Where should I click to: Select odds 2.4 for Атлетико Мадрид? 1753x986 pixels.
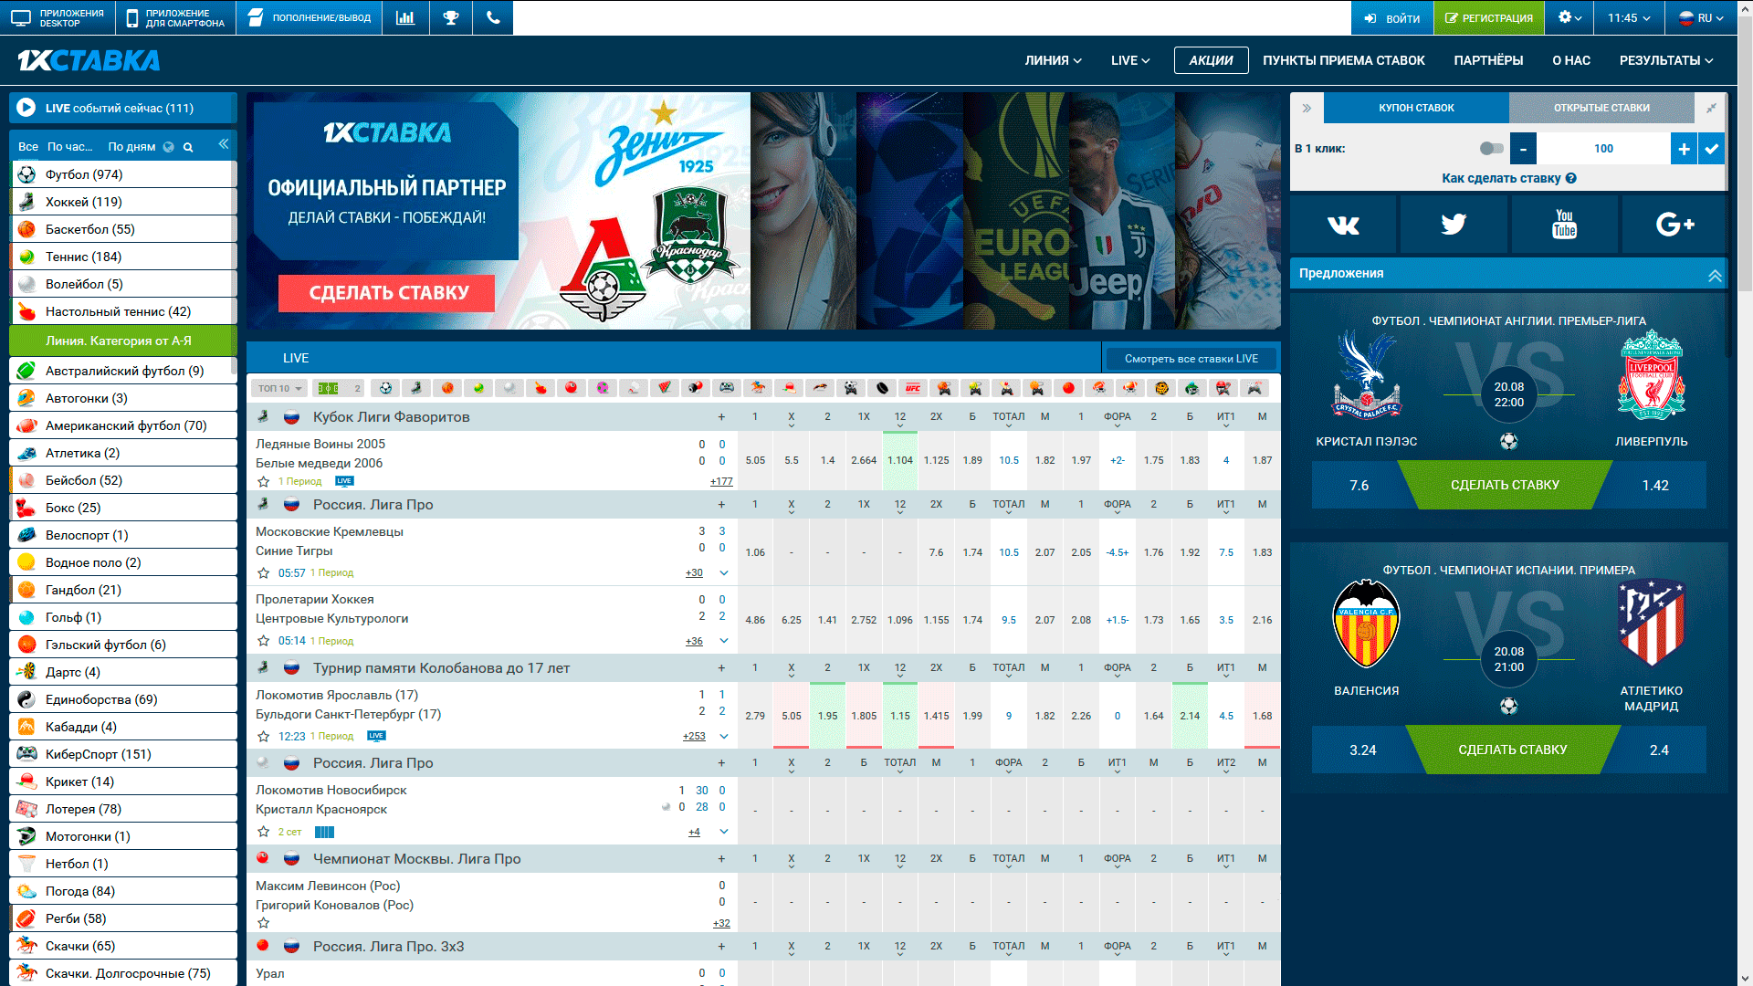tap(1658, 750)
